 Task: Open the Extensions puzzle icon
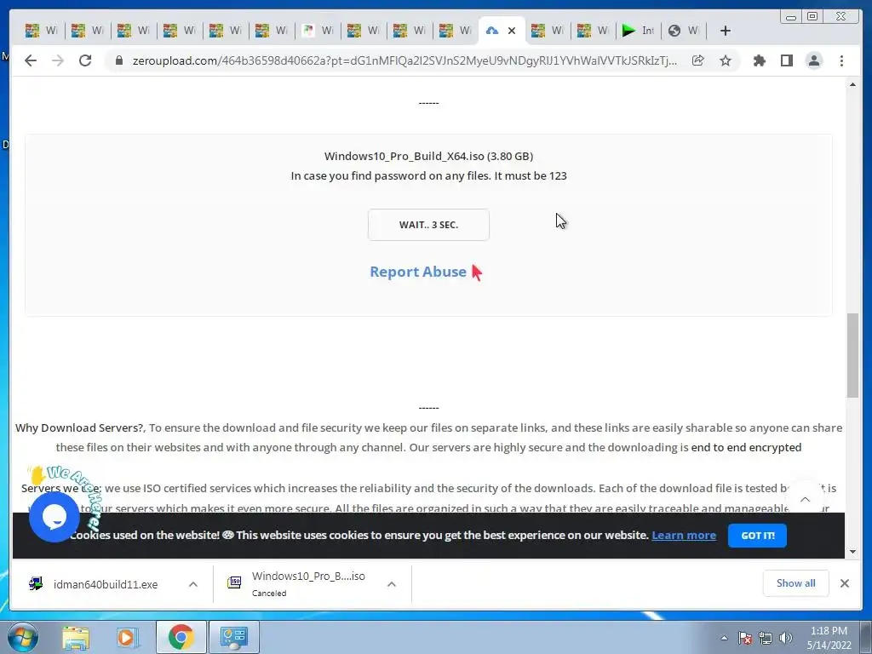tap(759, 60)
